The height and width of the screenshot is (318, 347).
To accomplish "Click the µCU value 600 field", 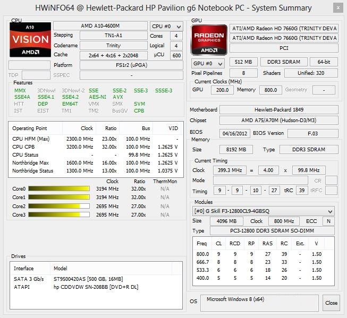I will click(x=176, y=55).
